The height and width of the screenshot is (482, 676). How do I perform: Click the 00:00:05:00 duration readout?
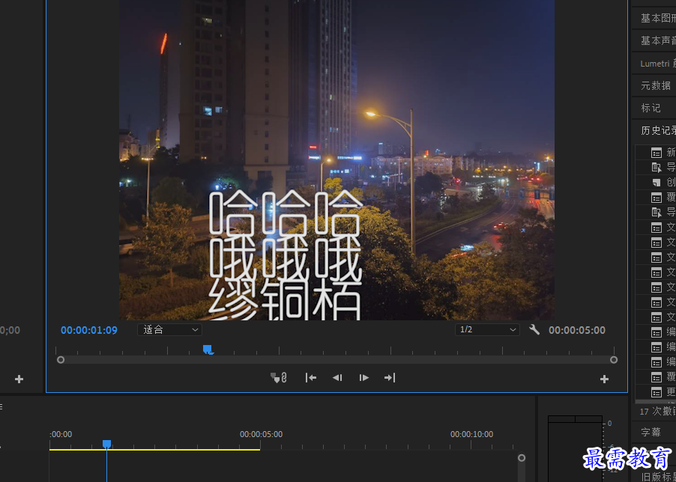click(x=577, y=330)
